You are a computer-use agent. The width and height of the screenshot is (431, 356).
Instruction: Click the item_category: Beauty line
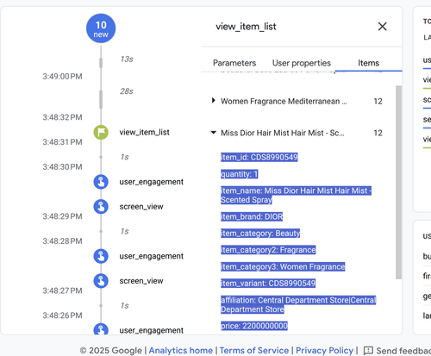[x=260, y=234]
